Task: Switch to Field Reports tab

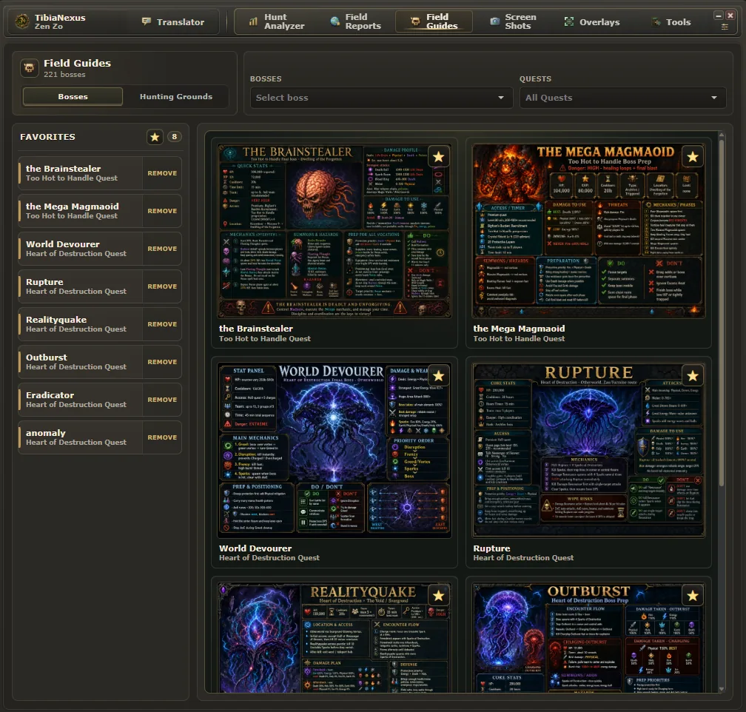Action: [356, 21]
